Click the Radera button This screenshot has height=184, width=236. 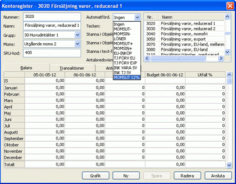coord(187,176)
